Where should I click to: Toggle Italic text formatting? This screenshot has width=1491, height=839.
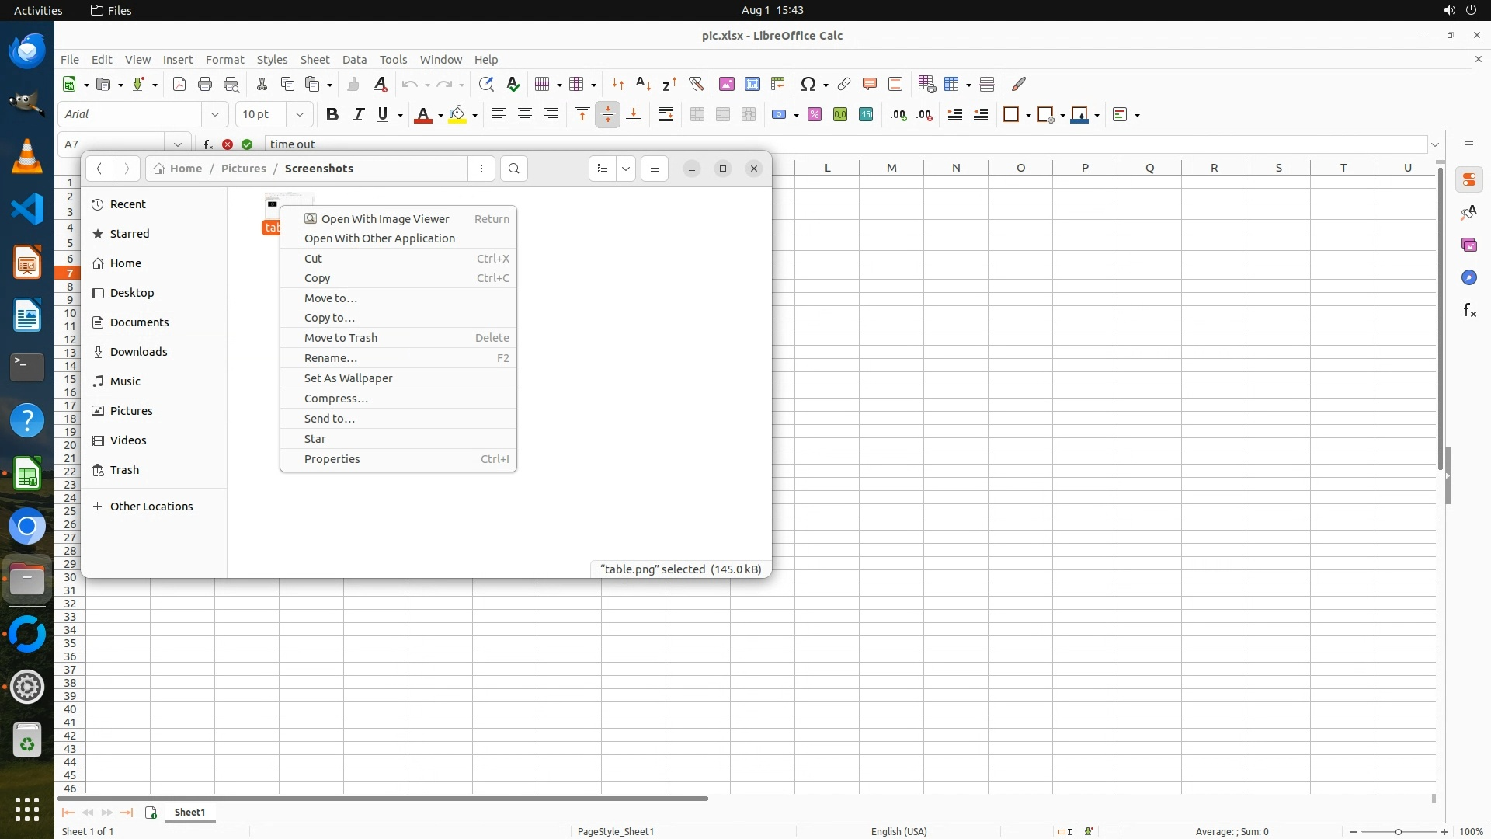point(358,114)
